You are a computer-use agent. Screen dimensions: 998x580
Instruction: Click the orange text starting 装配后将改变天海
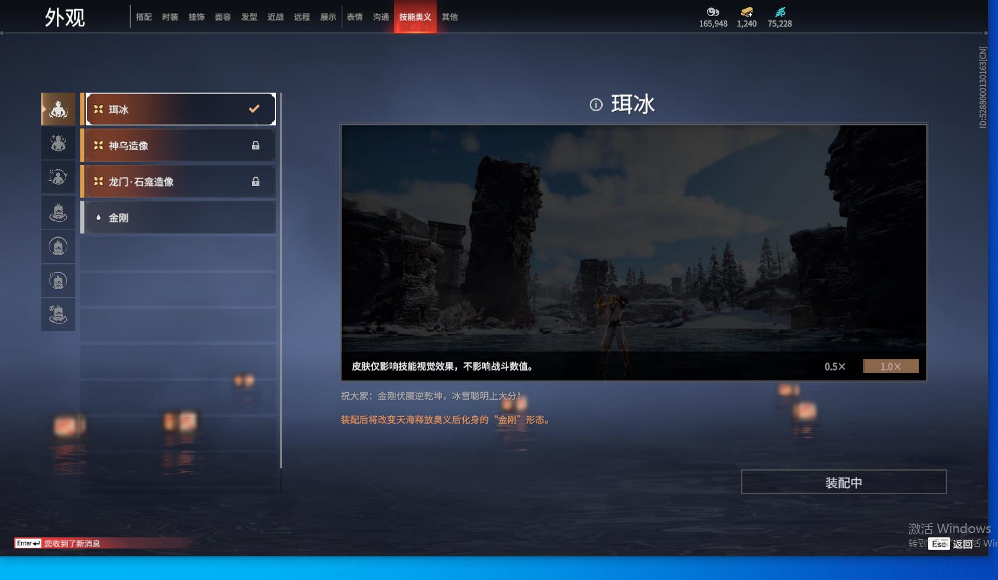445,419
